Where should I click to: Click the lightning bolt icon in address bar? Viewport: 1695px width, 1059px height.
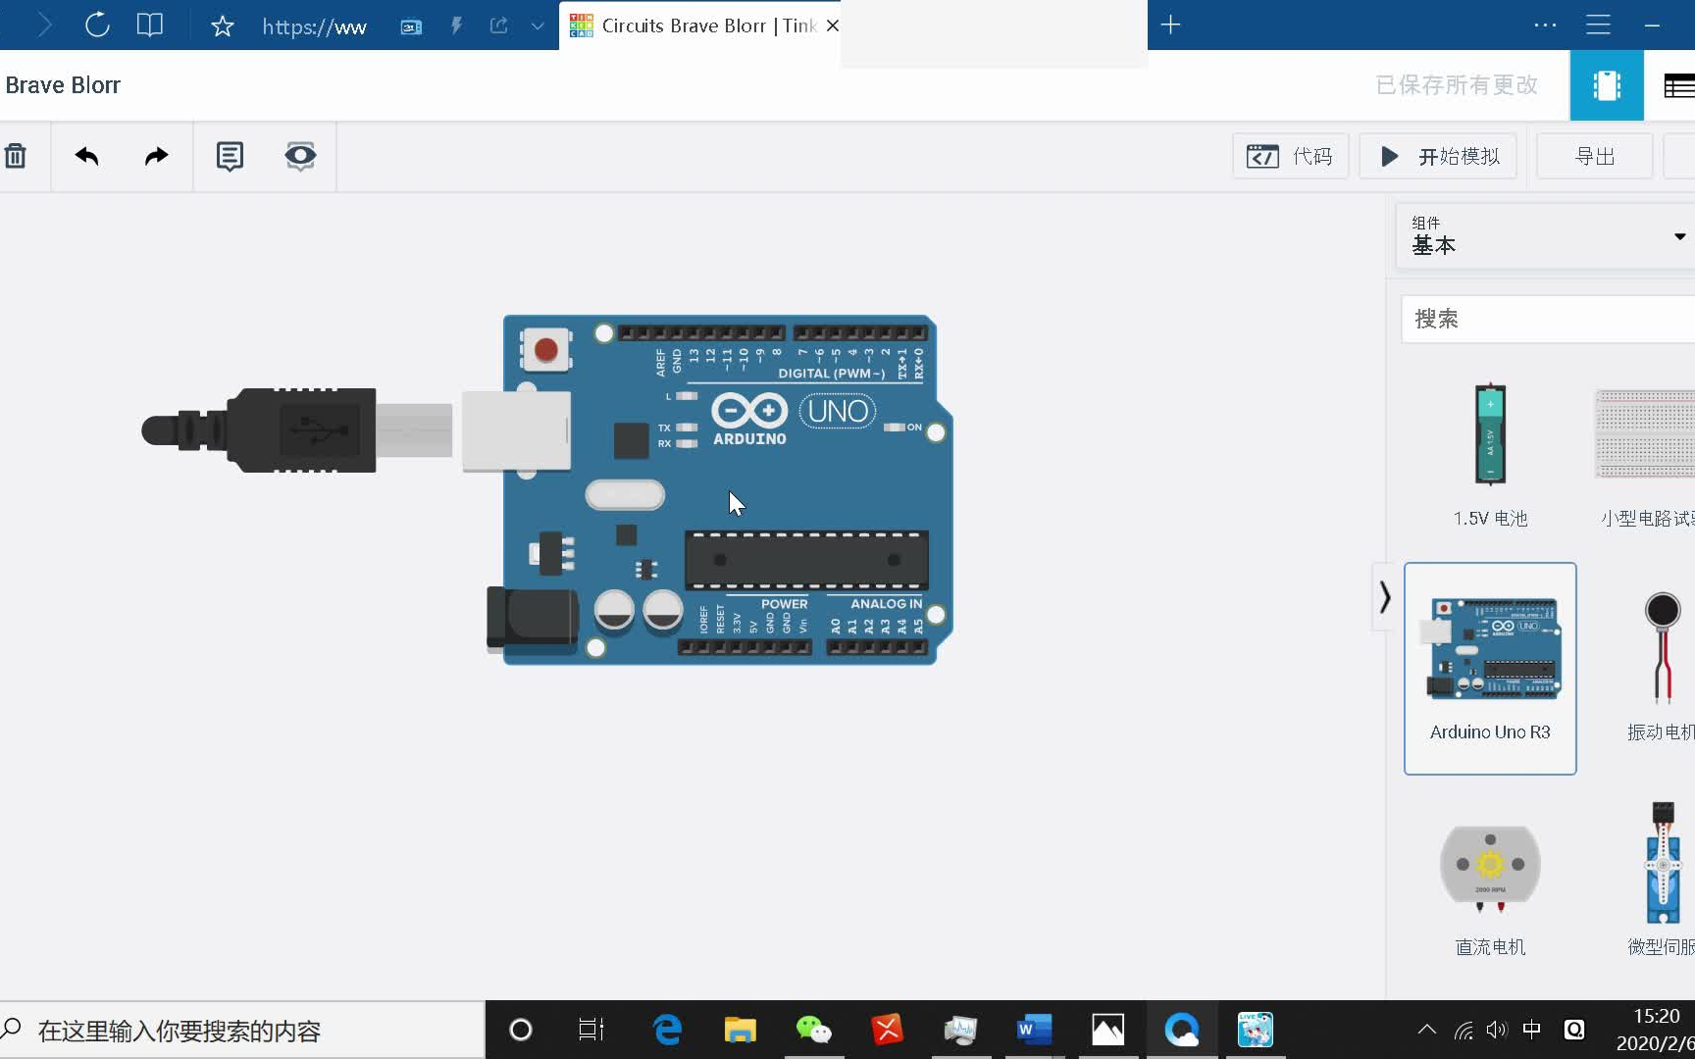pyautogui.click(x=456, y=25)
